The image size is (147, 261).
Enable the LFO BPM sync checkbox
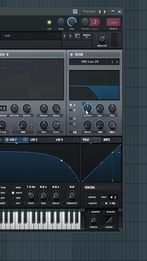pos(13,188)
